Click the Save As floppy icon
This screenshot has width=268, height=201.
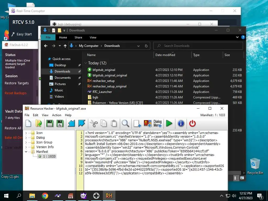tap(60, 124)
